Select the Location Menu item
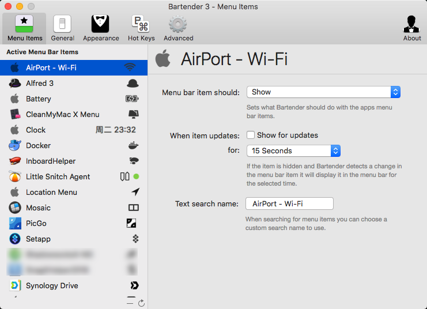 [74, 192]
